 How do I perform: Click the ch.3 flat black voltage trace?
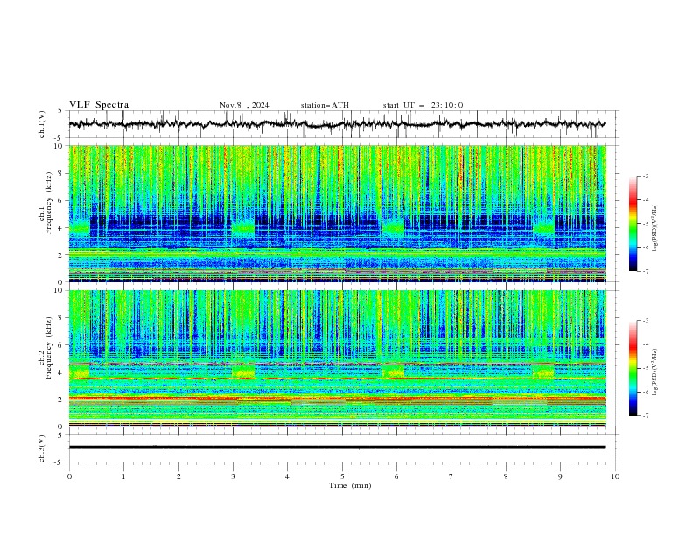(x=337, y=448)
